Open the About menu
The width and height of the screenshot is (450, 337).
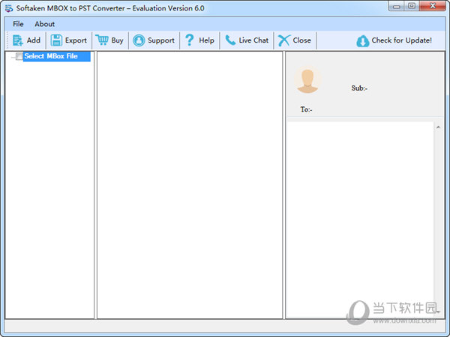45,24
